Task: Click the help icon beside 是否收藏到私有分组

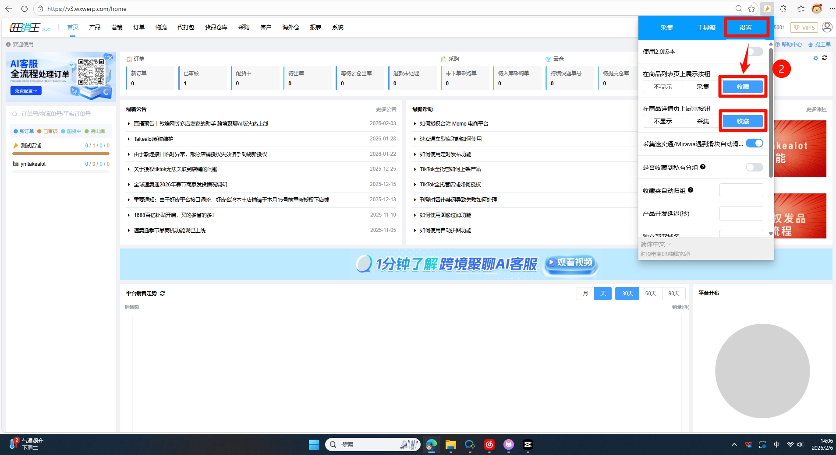Action: (703, 167)
